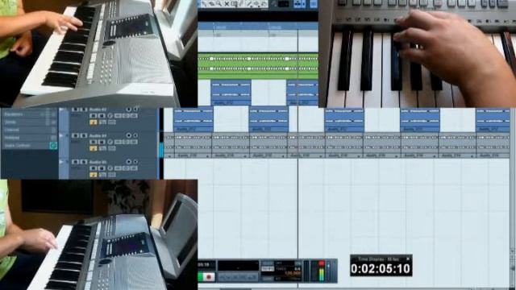
Task: Open the Notepad inspector section
Action: click(x=29, y=138)
